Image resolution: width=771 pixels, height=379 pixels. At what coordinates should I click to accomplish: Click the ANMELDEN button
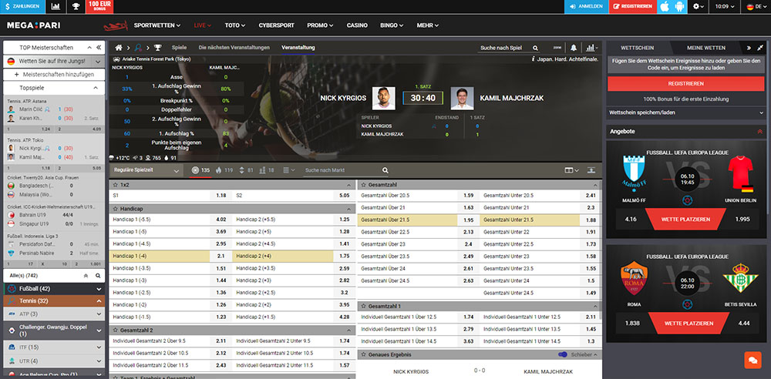pos(586,6)
